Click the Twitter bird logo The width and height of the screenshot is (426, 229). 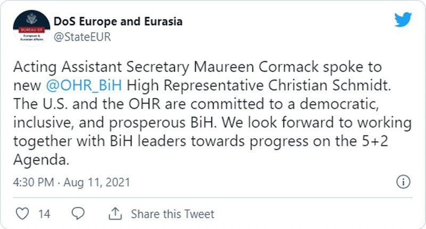pyautogui.click(x=403, y=21)
